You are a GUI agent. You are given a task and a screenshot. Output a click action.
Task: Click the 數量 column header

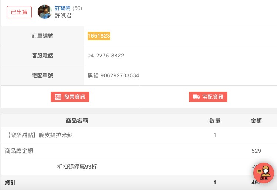[x=215, y=121]
